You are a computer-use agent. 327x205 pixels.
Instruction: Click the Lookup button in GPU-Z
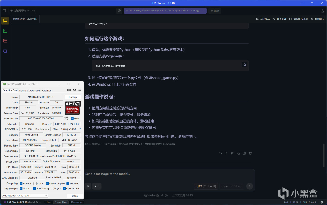click(73, 97)
